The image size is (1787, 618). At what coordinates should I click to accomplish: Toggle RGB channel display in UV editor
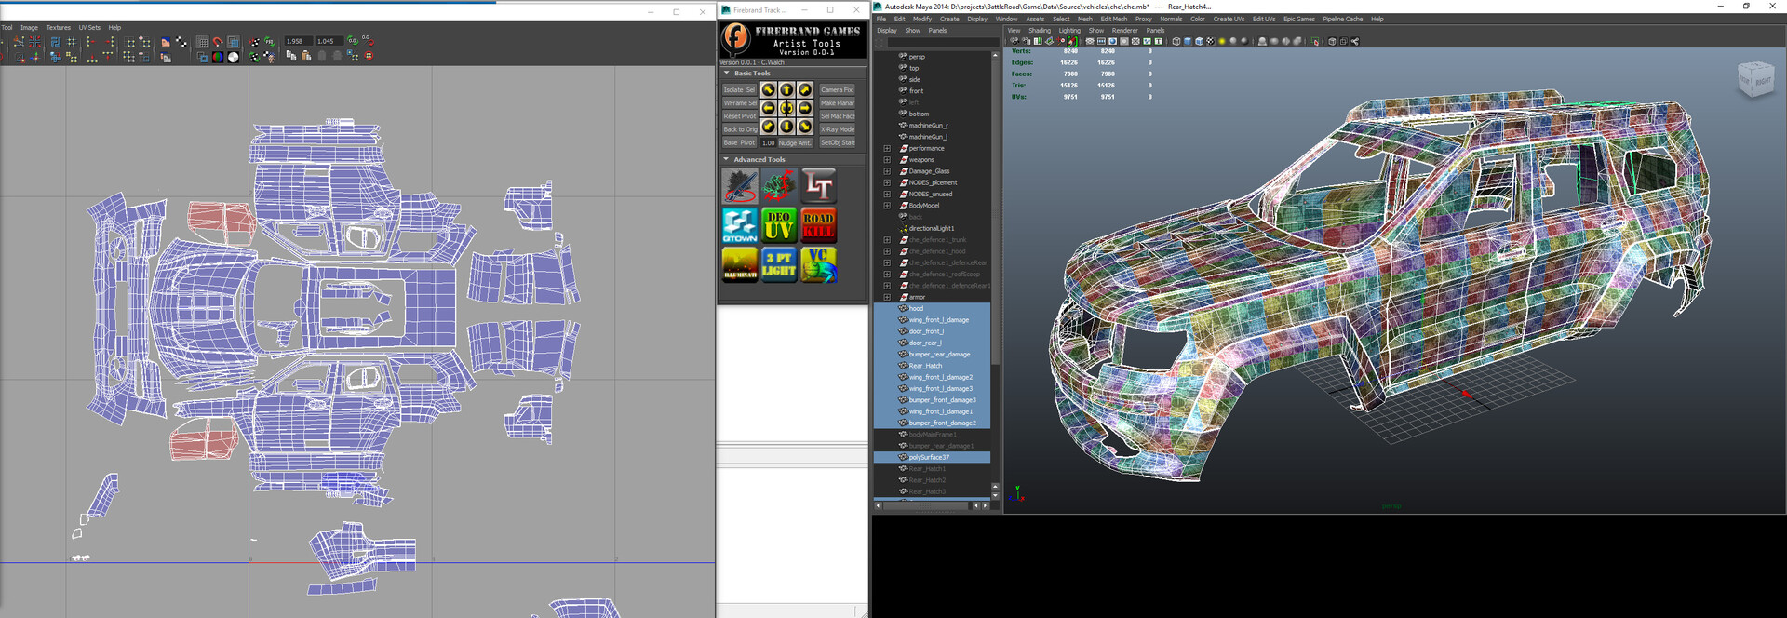[x=218, y=57]
